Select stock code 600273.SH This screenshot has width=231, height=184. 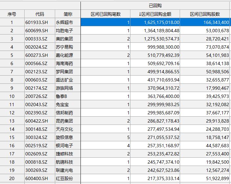[37, 55]
